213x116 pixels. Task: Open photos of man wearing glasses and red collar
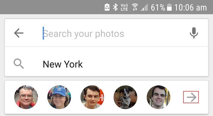(26, 97)
